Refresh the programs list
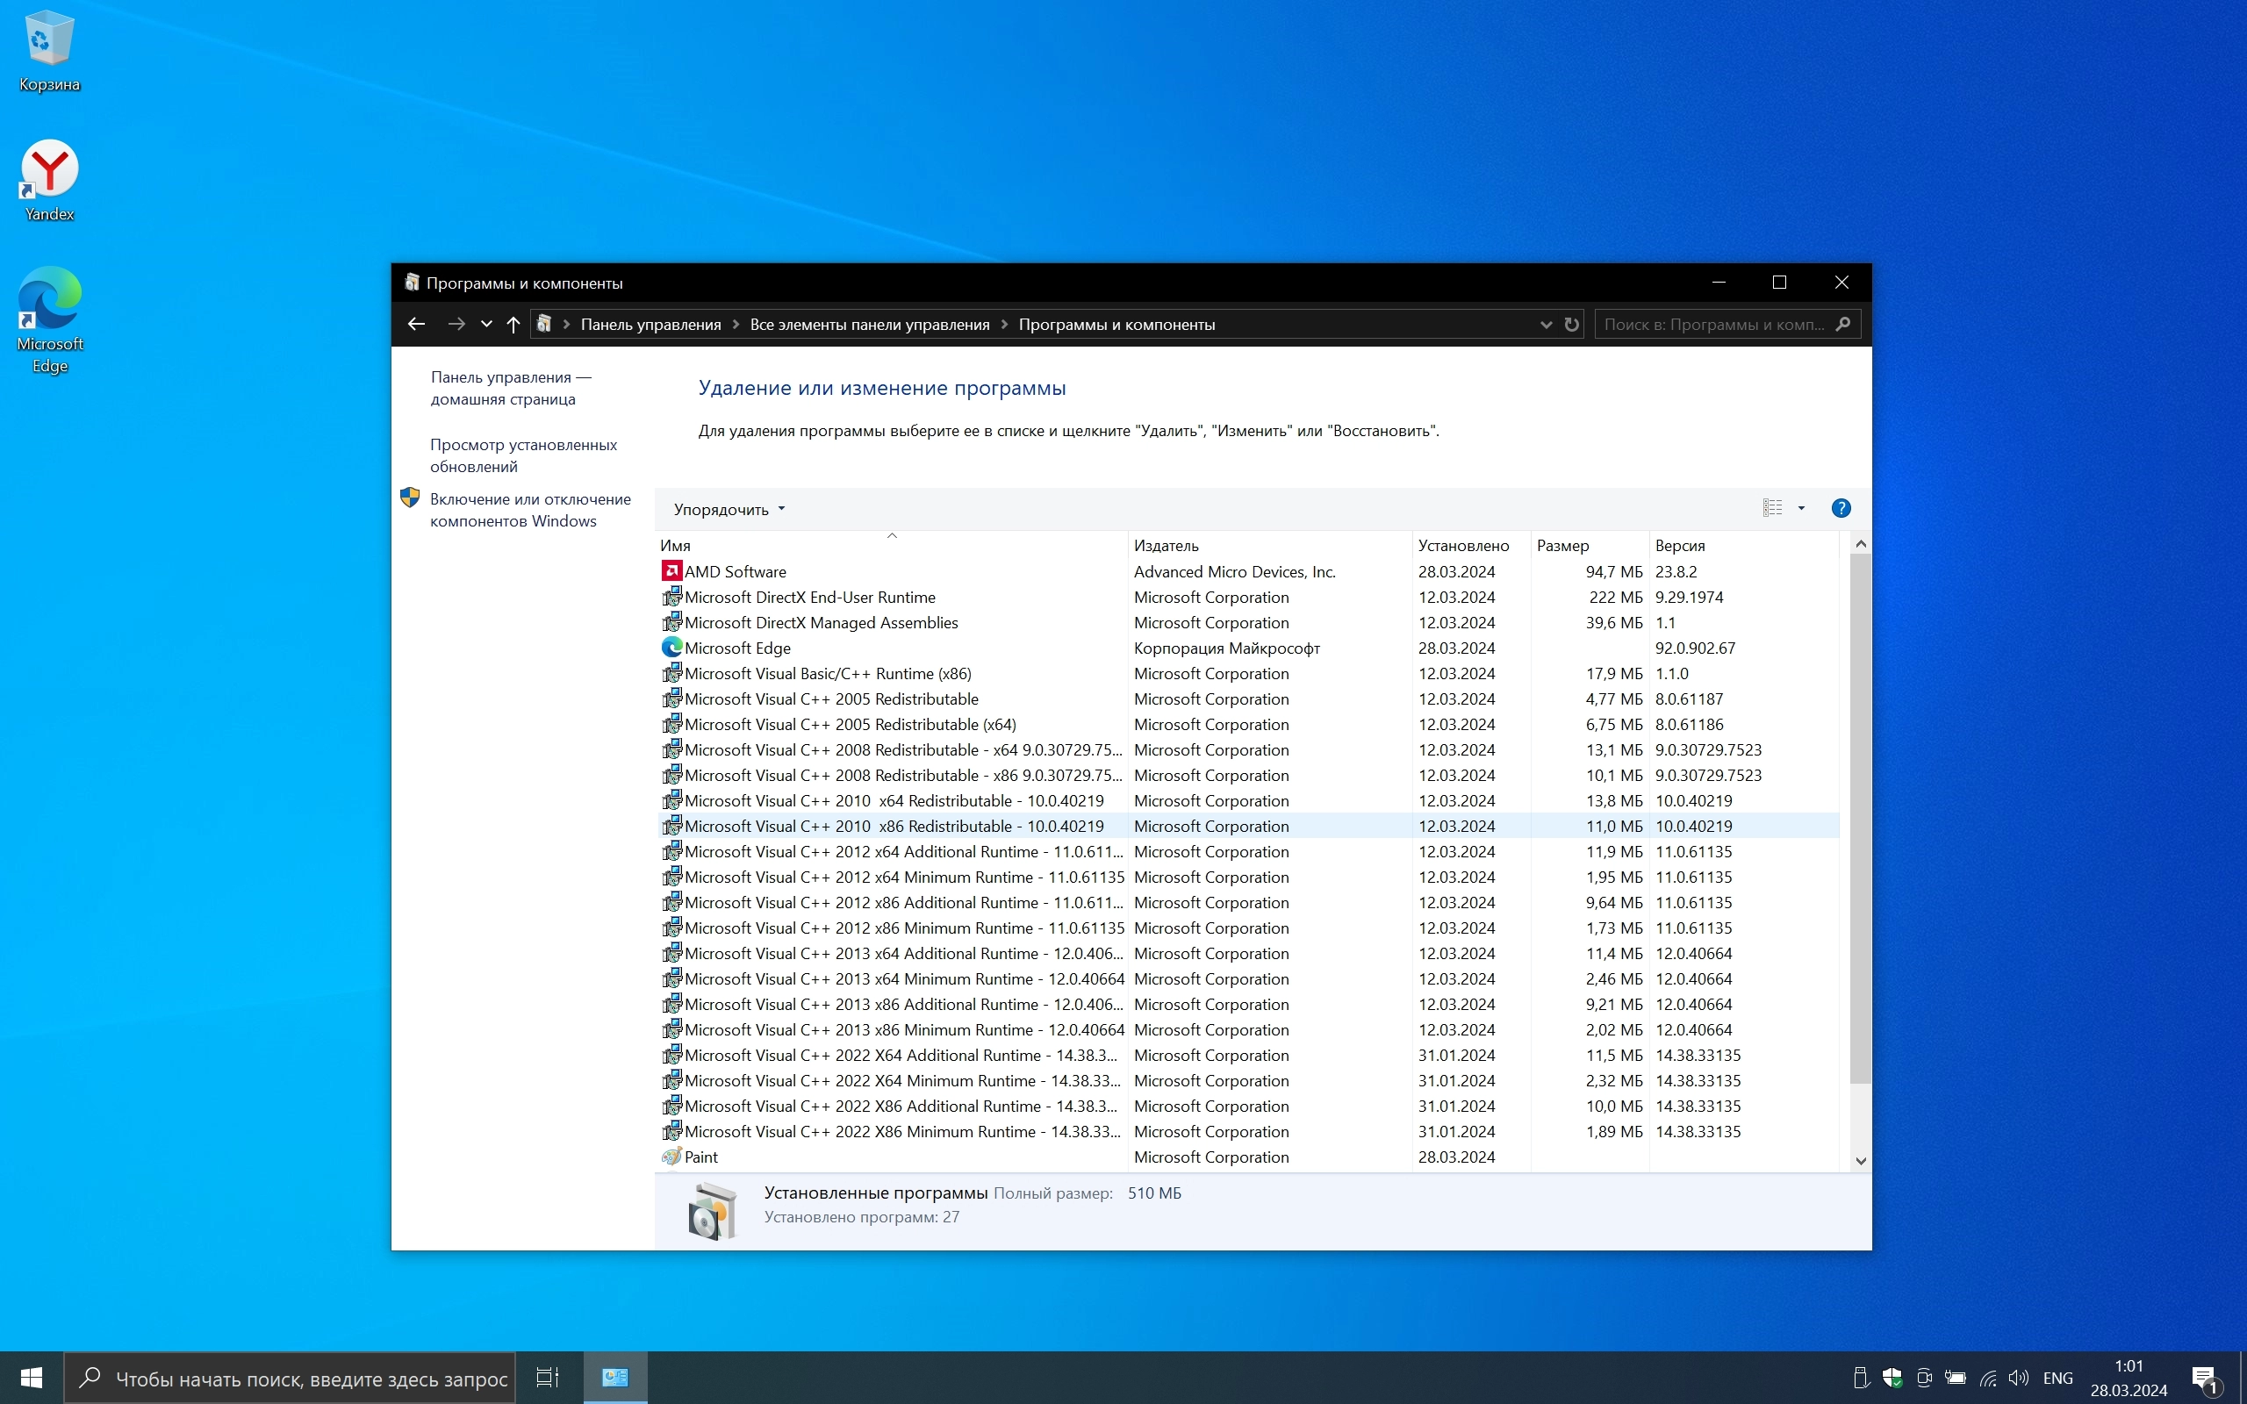 (x=1571, y=324)
